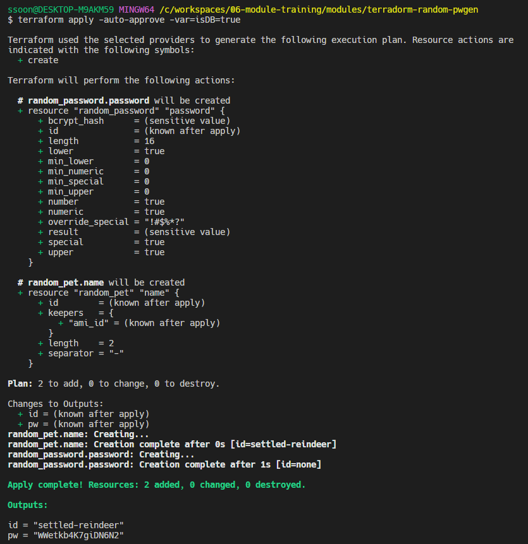This screenshot has height=544, width=528.
Task: Click the MINGW64 label in the prompt
Action: point(137,9)
